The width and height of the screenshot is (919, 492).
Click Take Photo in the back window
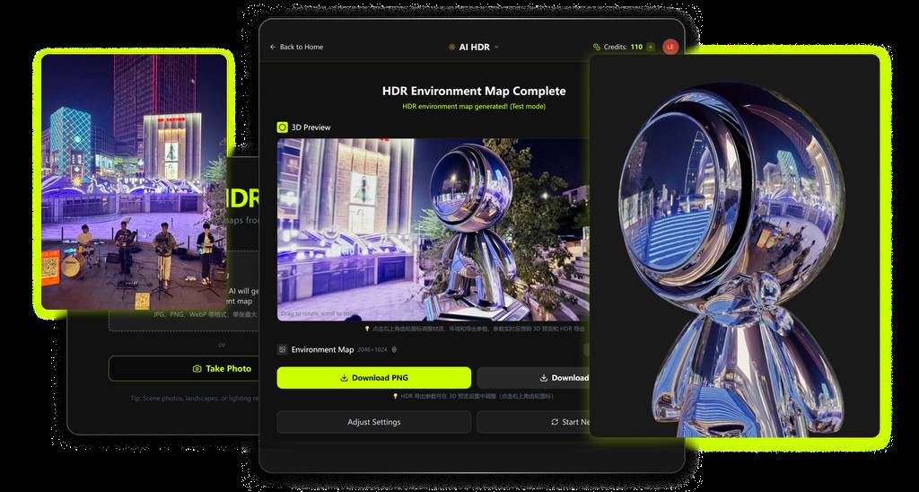coord(183,369)
